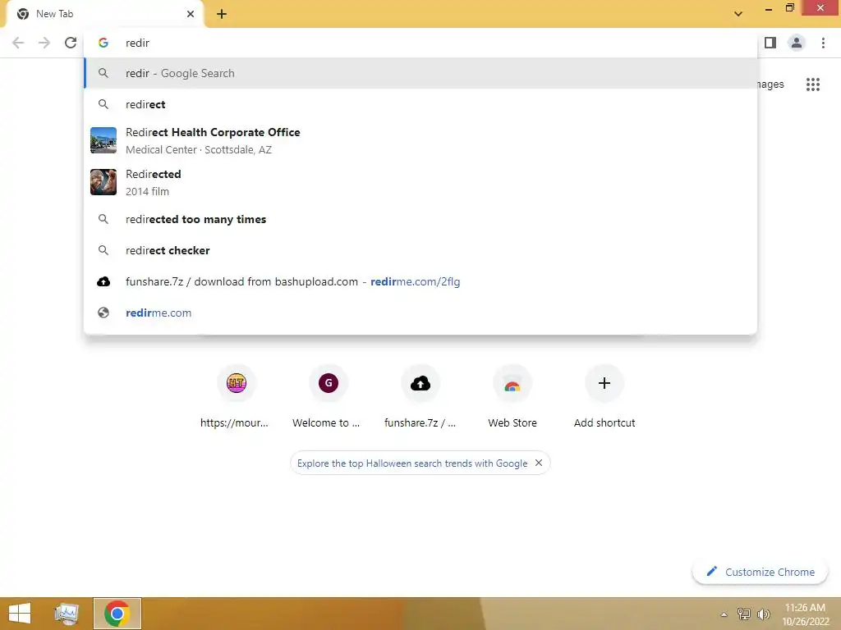Open Chrome's three-dot menu
The height and width of the screenshot is (630, 841).
point(823,43)
